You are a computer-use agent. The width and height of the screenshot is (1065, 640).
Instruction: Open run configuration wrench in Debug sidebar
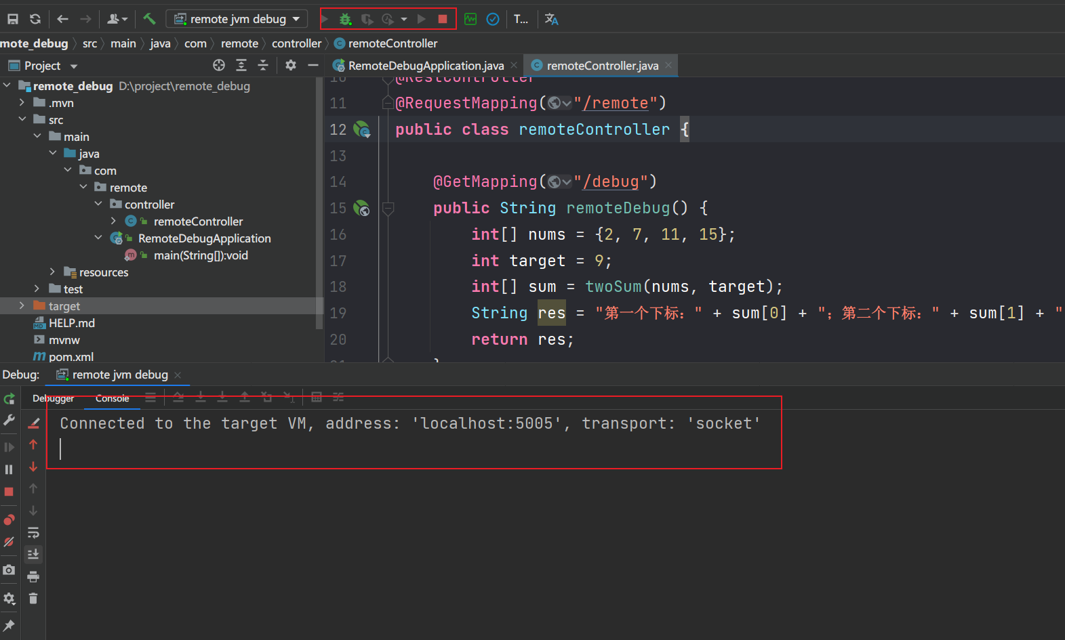point(9,421)
